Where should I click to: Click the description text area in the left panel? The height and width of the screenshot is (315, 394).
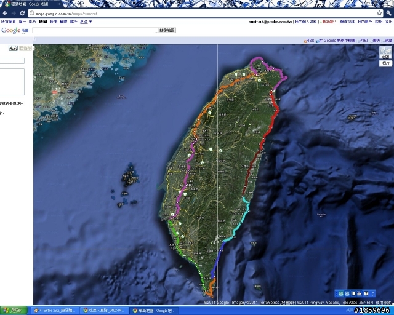pos(12,82)
